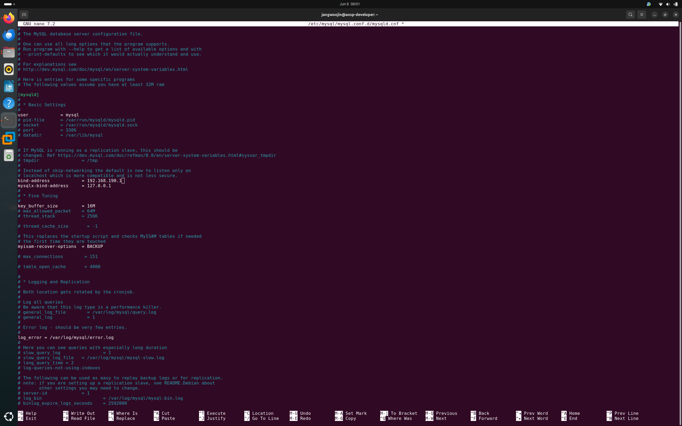Click M-6 Copy shortcut label
Image resolution: width=682 pixels, height=426 pixels.
[x=346, y=418]
